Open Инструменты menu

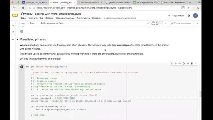pos(83,18)
